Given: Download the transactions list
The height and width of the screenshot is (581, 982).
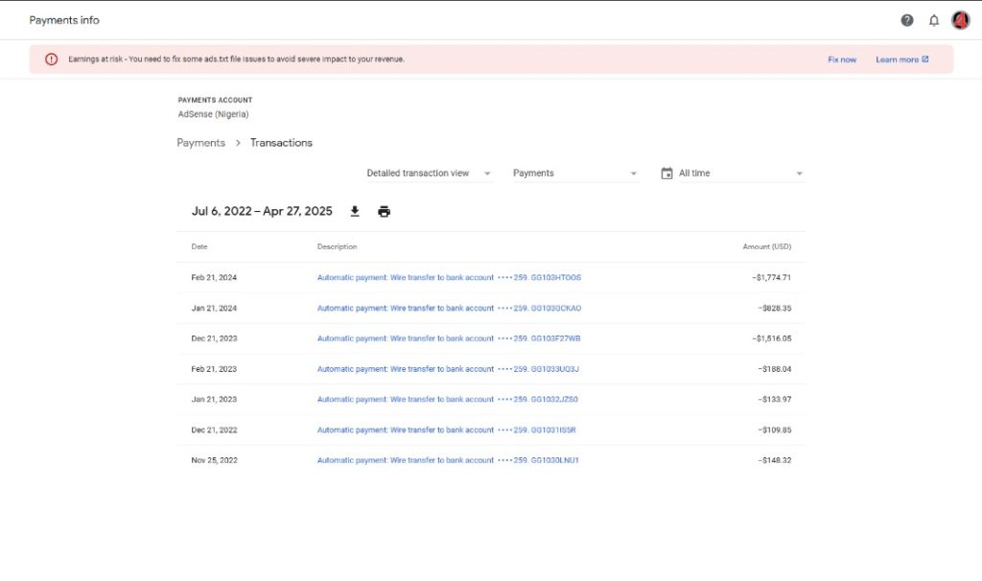Looking at the screenshot, I should [x=355, y=211].
